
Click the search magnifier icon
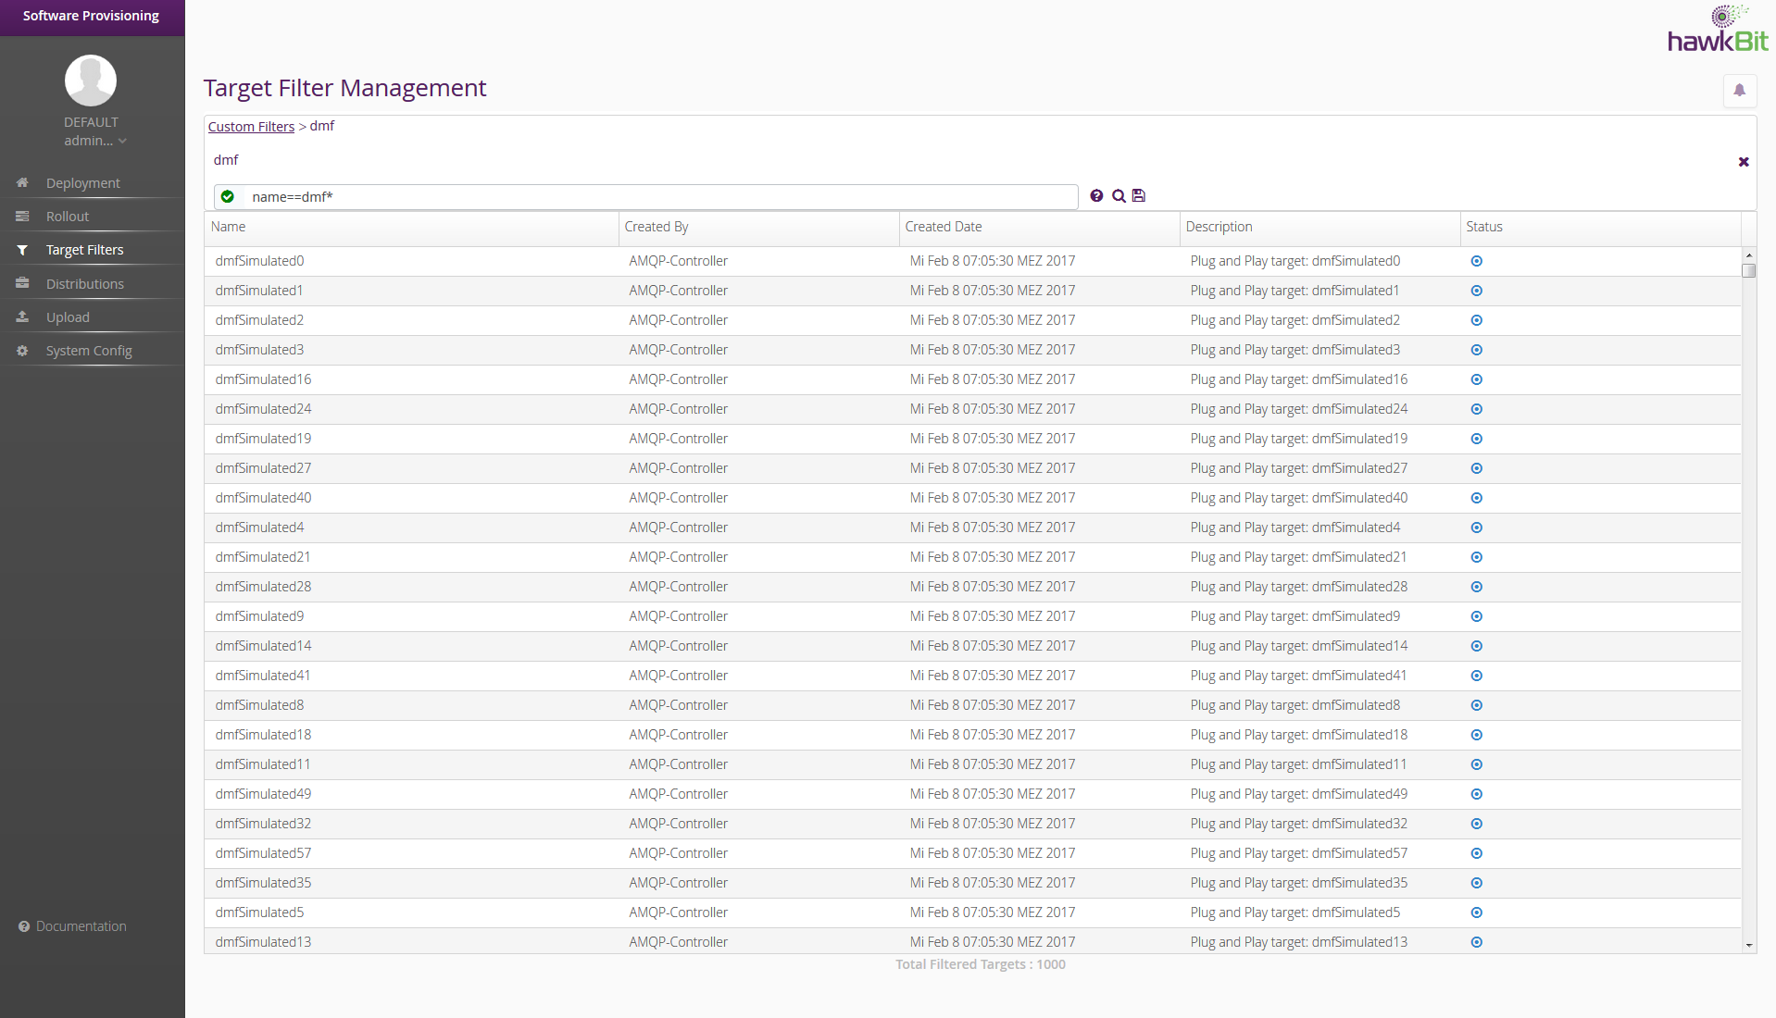1119,196
